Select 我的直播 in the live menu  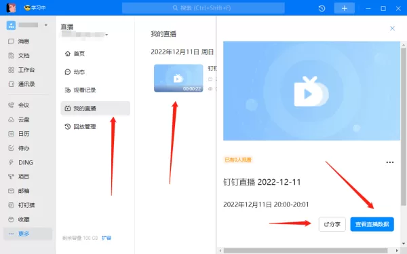[x=95, y=109]
